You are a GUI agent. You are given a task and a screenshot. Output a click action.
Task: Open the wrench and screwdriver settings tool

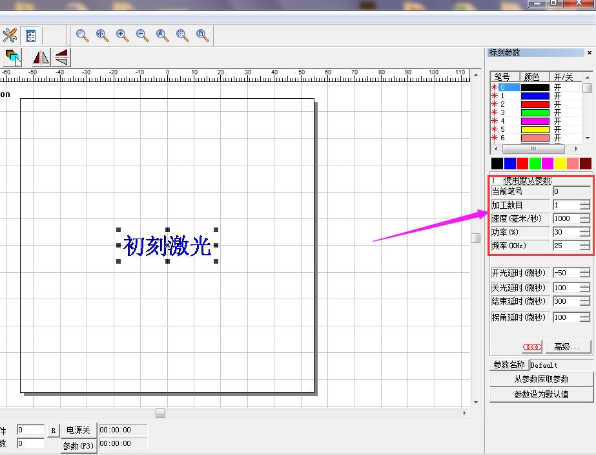tap(10, 35)
